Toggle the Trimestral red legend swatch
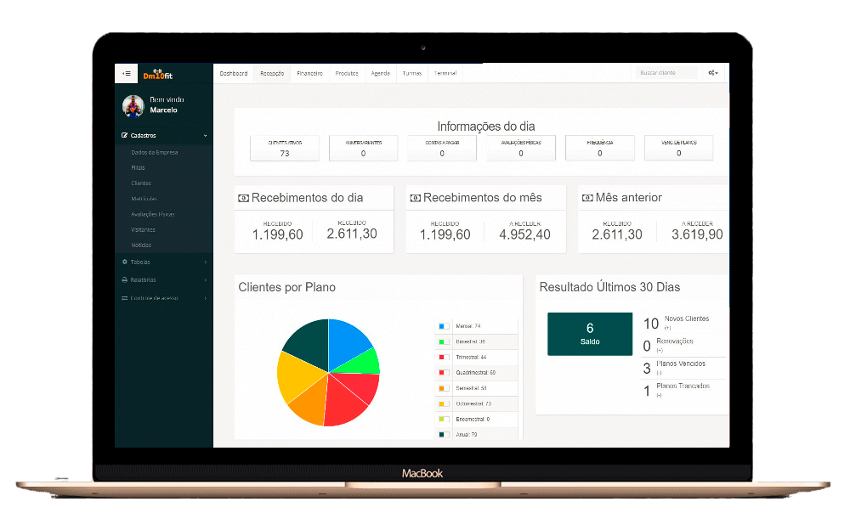The width and height of the screenshot is (850, 530). click(444, 357)
